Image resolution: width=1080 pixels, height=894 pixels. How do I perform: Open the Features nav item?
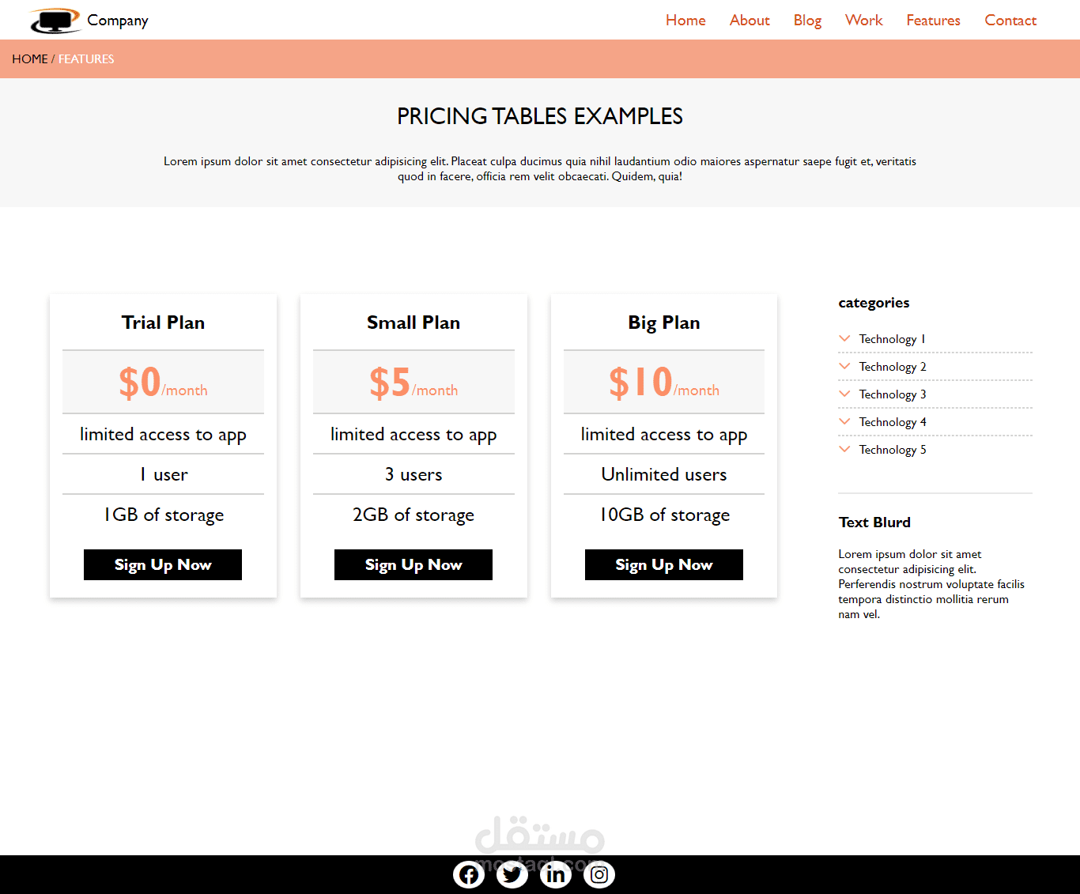(933, 21)
